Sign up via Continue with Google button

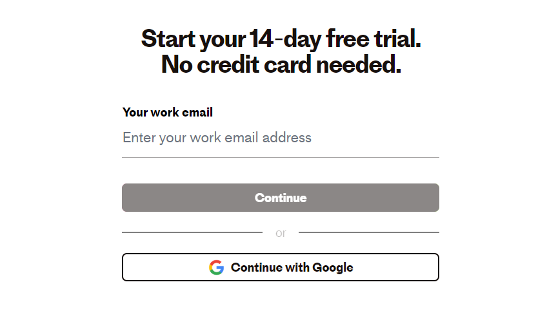click(281, 267)
